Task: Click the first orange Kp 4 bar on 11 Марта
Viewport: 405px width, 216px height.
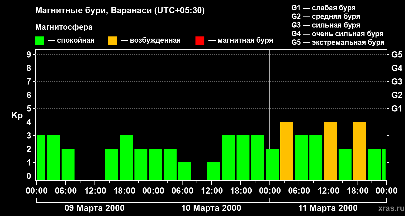Action: pos(287,151)
